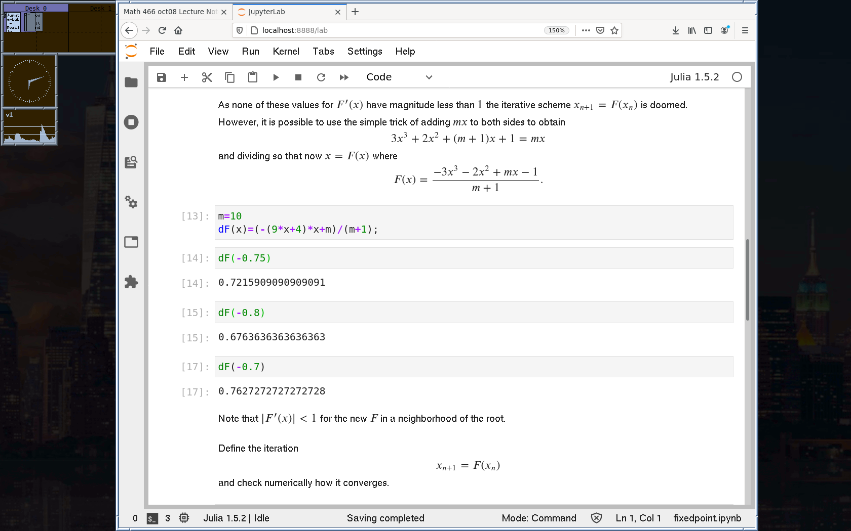Viewport: 851px width, 531px height.
Task: Run the selected cell with the play button
Action: point(276,77)
